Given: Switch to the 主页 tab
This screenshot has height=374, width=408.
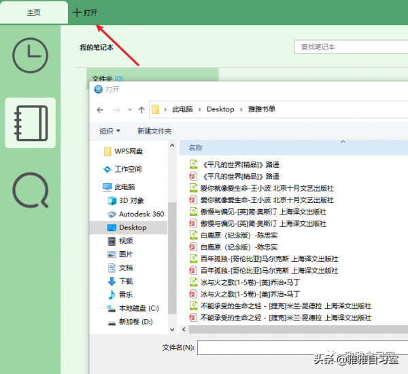Looking at the screenshot, I should click(34, 12).
